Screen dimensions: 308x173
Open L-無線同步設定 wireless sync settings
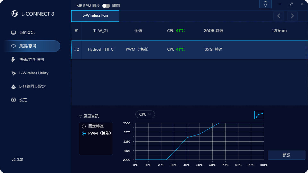pyautogui.click(x=32, y=86)
